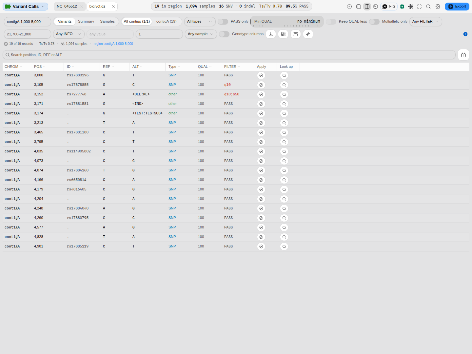The image size is (472, 354).
Task: Click the crosshair target icon button
Action: [x=308, y=34]
